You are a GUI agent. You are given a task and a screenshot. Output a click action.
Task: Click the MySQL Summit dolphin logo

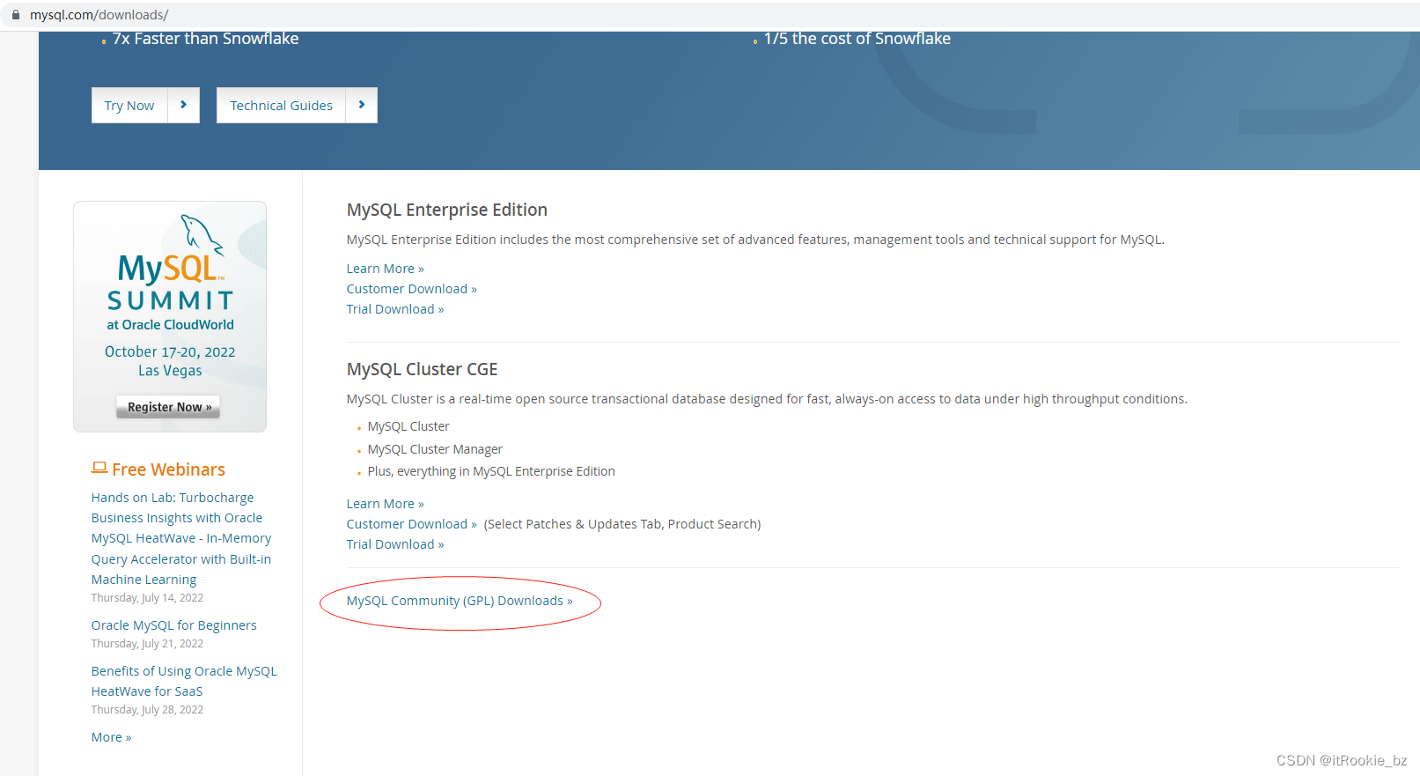pos(202,235)
